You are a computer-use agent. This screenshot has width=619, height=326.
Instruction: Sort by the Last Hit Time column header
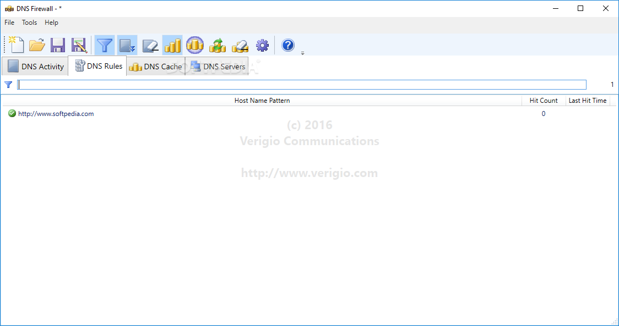click(588, 101)
